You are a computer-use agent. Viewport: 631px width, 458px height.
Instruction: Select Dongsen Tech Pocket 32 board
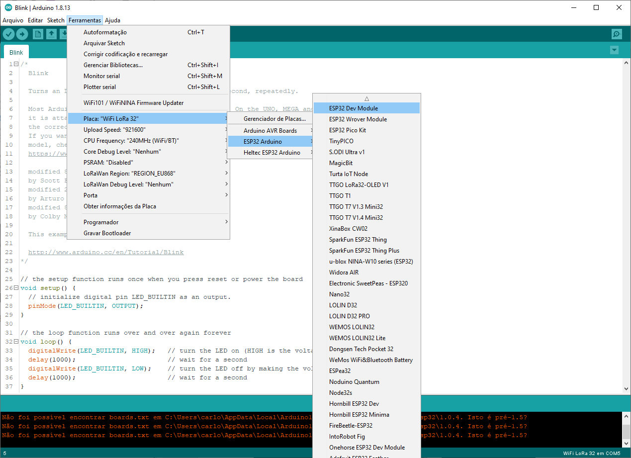[x=367, y=349]
